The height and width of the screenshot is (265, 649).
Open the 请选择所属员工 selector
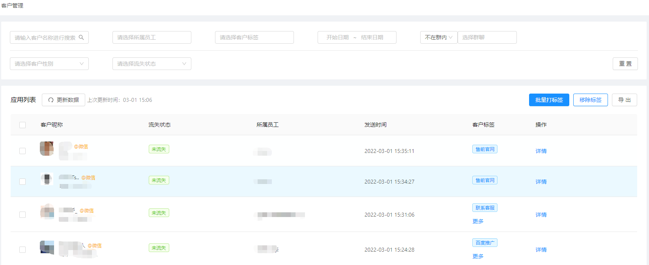coord(152,37)
